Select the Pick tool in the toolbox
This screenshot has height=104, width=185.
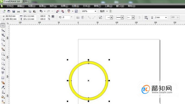point(3,25)
